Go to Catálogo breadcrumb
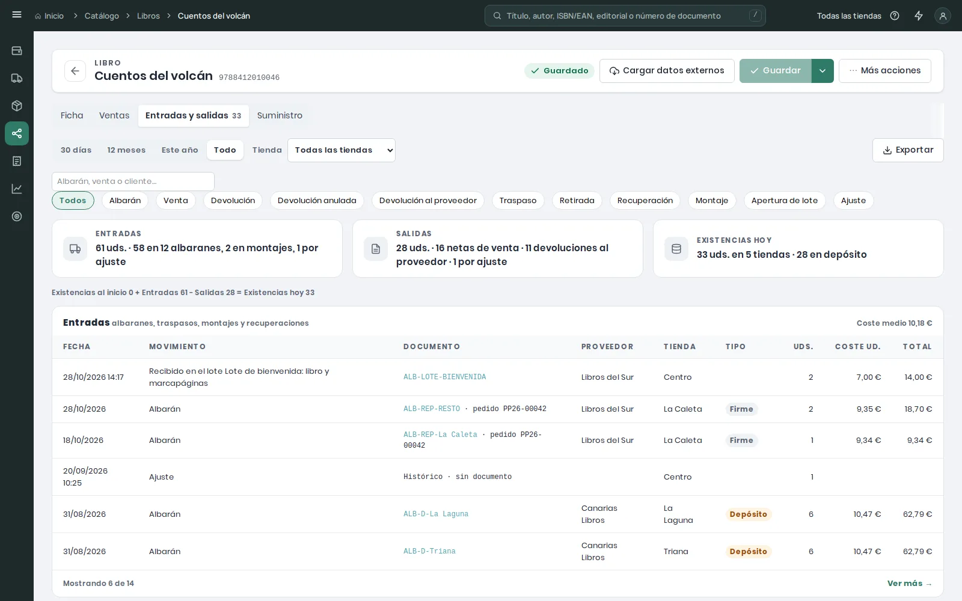The image size is (962, 601). [x=102, y=16]
